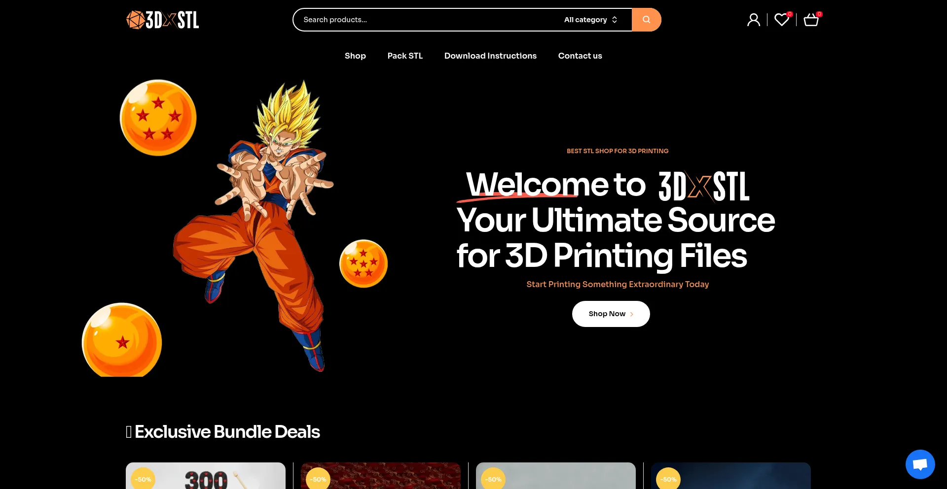Click the 3DXSTL logo in hero heading
The image size is (947, 489).
pyautogui.click(x=704, y=186)
